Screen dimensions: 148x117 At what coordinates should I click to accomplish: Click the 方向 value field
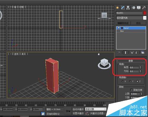pos(134,71)
